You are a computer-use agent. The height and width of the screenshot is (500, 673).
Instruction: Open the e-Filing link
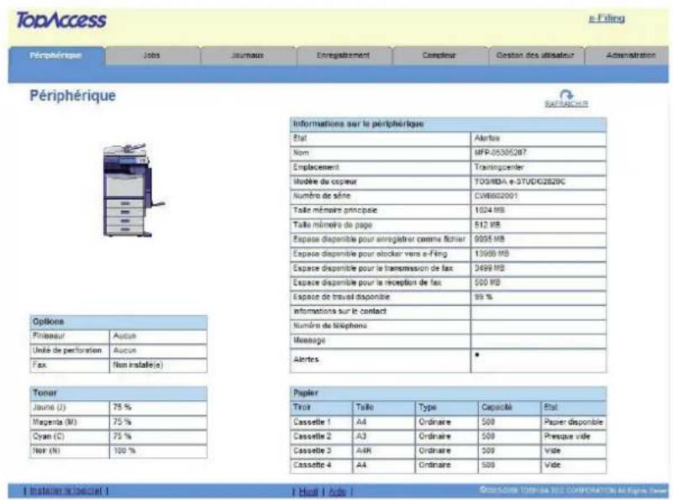pyautogui.click(x=607, y=18)
